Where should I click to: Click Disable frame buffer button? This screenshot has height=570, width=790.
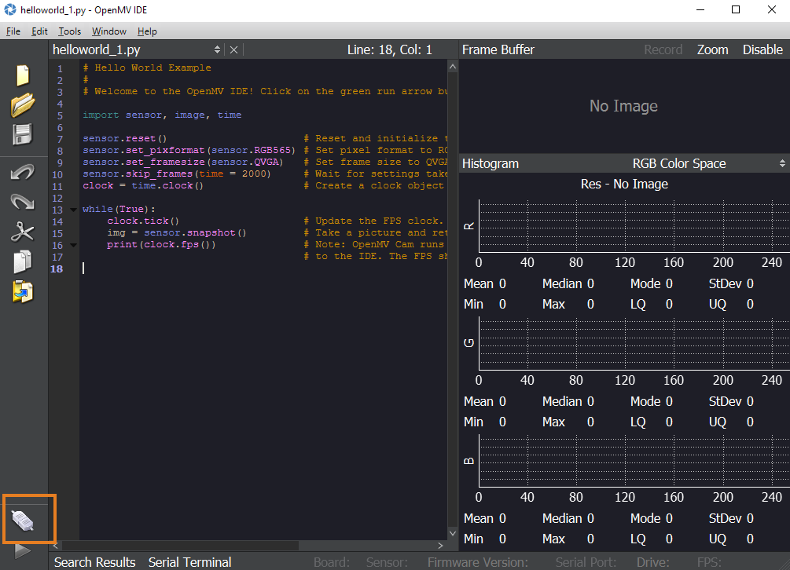pyautogui.click(x=762, y=49)
